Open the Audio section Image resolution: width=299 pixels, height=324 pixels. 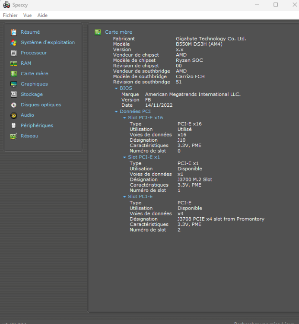coord(27,115)
